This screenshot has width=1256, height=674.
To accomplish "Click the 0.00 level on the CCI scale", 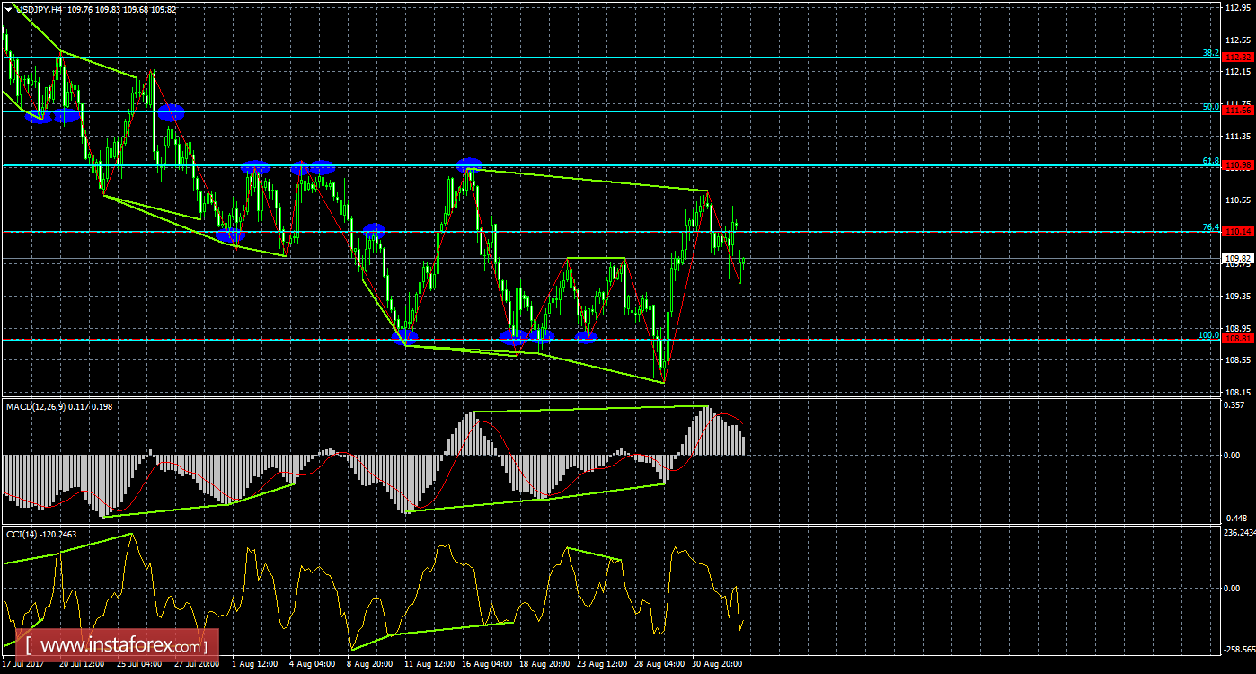I will [1234, 588].
